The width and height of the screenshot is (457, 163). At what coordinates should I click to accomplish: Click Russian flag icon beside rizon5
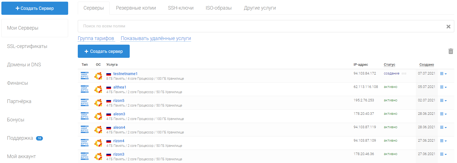(109, 101)
